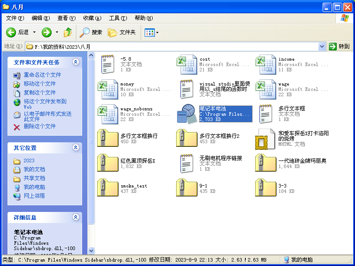Open the 工具(T) menu
This screenshot has width=355, height=266.
118,18
